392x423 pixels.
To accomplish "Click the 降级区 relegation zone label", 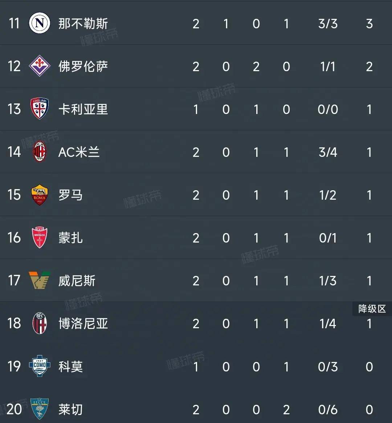I will pyautogui.click(x=372, y=309).
